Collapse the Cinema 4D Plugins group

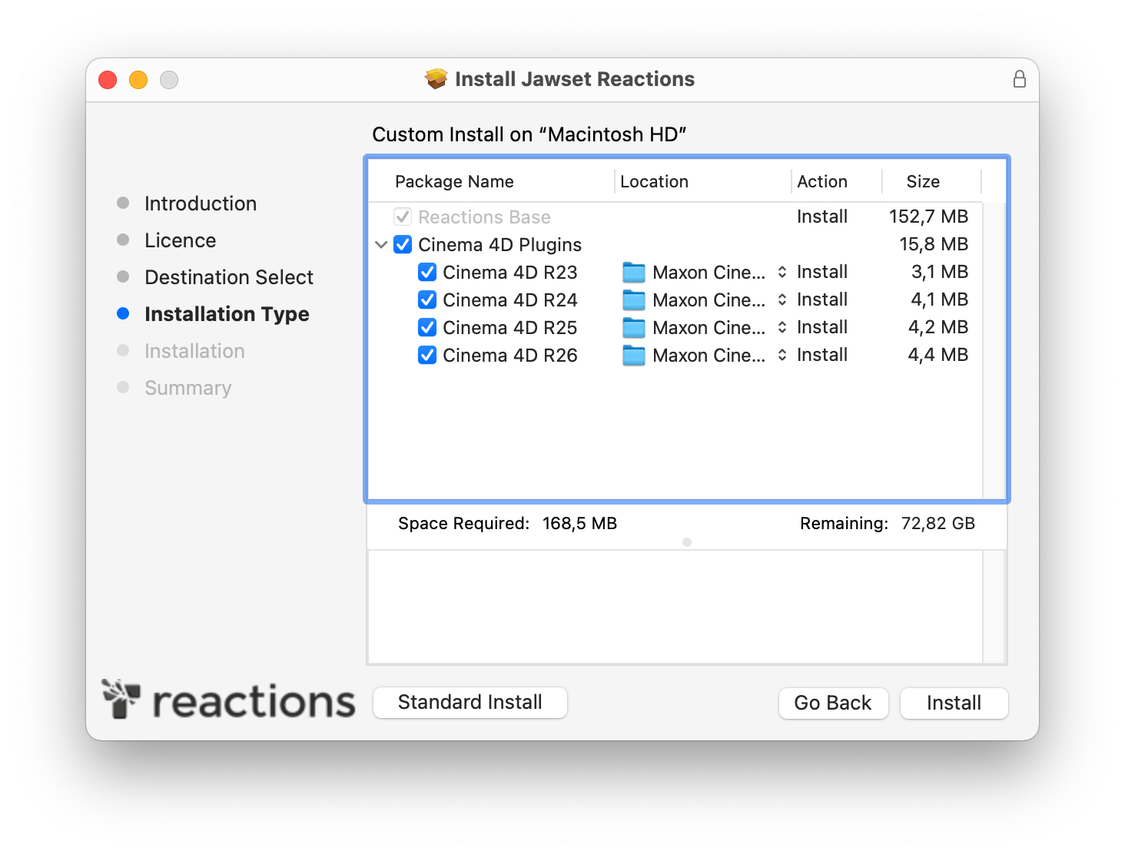(381, 245)
